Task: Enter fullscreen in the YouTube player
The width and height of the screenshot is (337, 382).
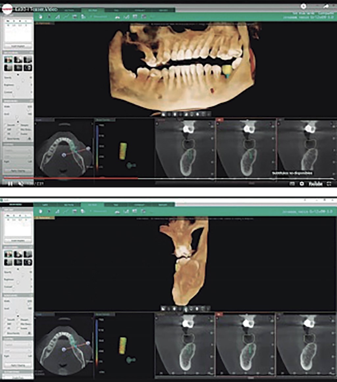Action: pos(329,184)
